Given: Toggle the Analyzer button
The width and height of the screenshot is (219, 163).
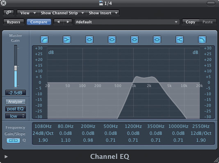Looking at the screenshot, I should 16,102.
